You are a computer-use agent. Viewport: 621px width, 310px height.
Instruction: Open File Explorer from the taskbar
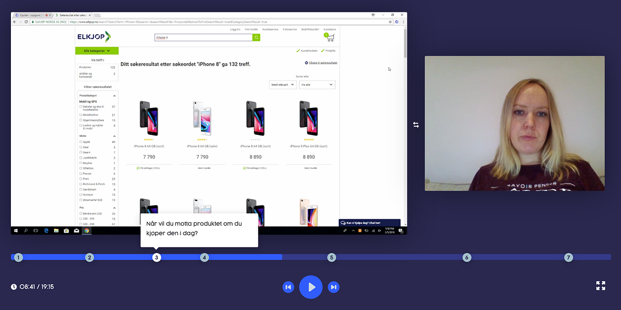(56, 230)
